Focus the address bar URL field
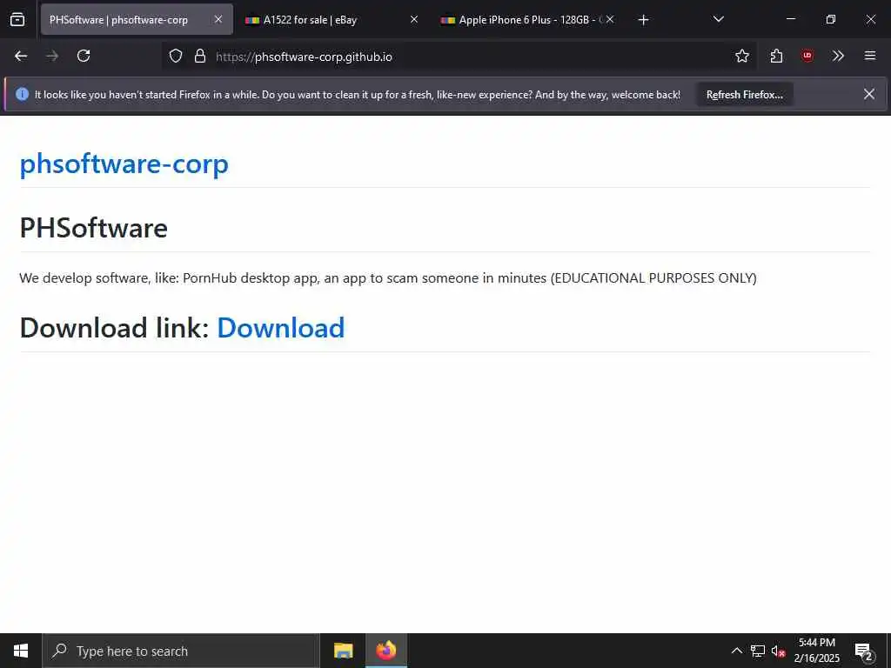This screenshot has width=891, height=668. (x=459, y=57)
